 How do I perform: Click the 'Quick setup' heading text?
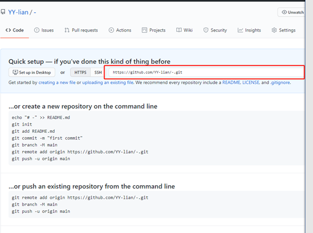coord(89,61)
